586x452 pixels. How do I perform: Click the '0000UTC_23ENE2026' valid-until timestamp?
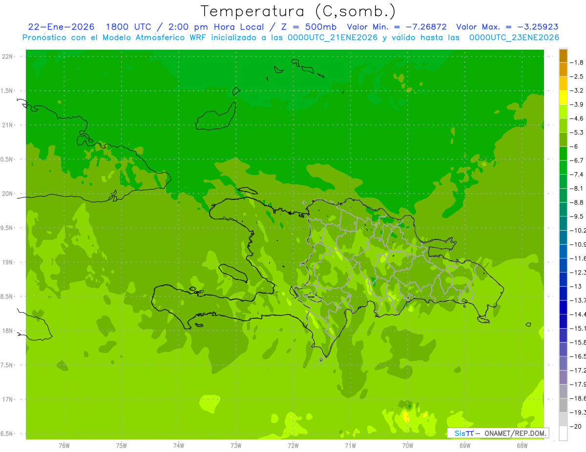514,38
